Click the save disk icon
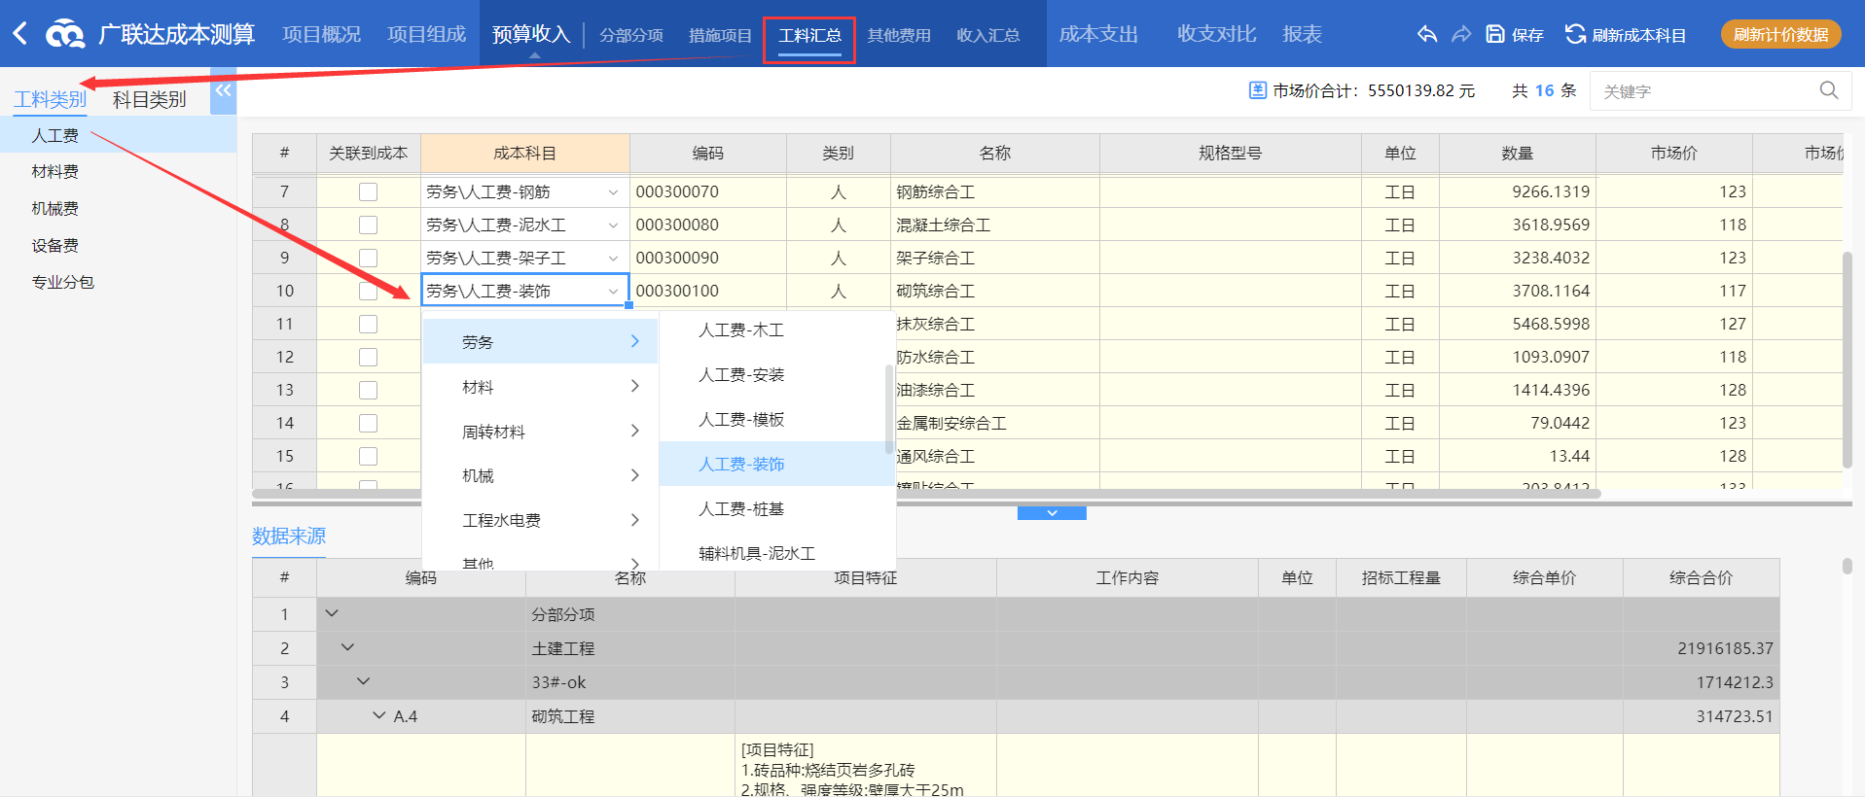Image resolution: width=1865 pixels, height=797 pixels. [x=1495, y=34]
